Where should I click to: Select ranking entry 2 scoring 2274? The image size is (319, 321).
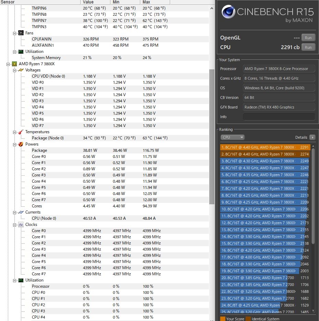pyautogui.click(x=265, y=154)
